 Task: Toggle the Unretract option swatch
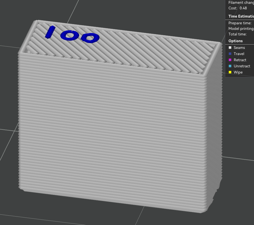[x=230, y=66]
